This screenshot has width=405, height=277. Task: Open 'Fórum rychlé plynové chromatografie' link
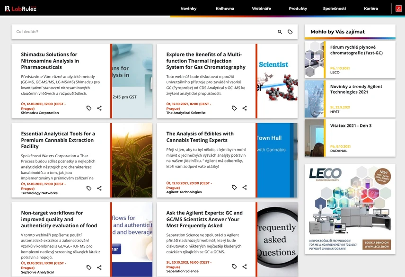click(x=356, y=50)
